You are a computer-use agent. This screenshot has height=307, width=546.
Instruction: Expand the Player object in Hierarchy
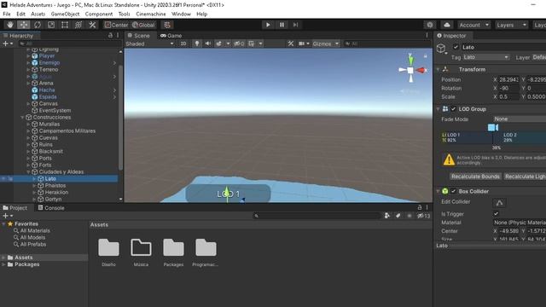tap(28, 55)
